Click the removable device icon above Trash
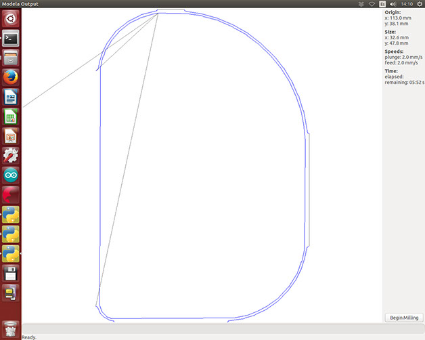 point(11,293)
